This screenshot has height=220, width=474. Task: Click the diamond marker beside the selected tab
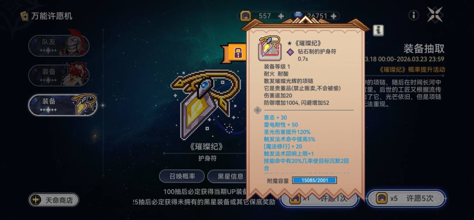click(103, 105)
